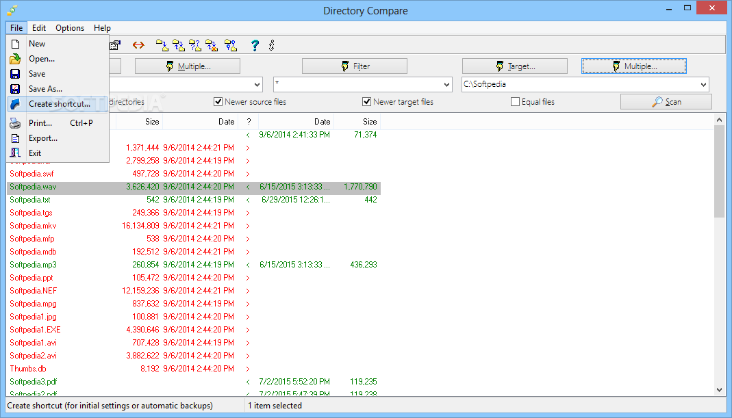The image size is (732, 418).
Task: Click into the C:\Softpedia target path field
Action: click(580, 84)
